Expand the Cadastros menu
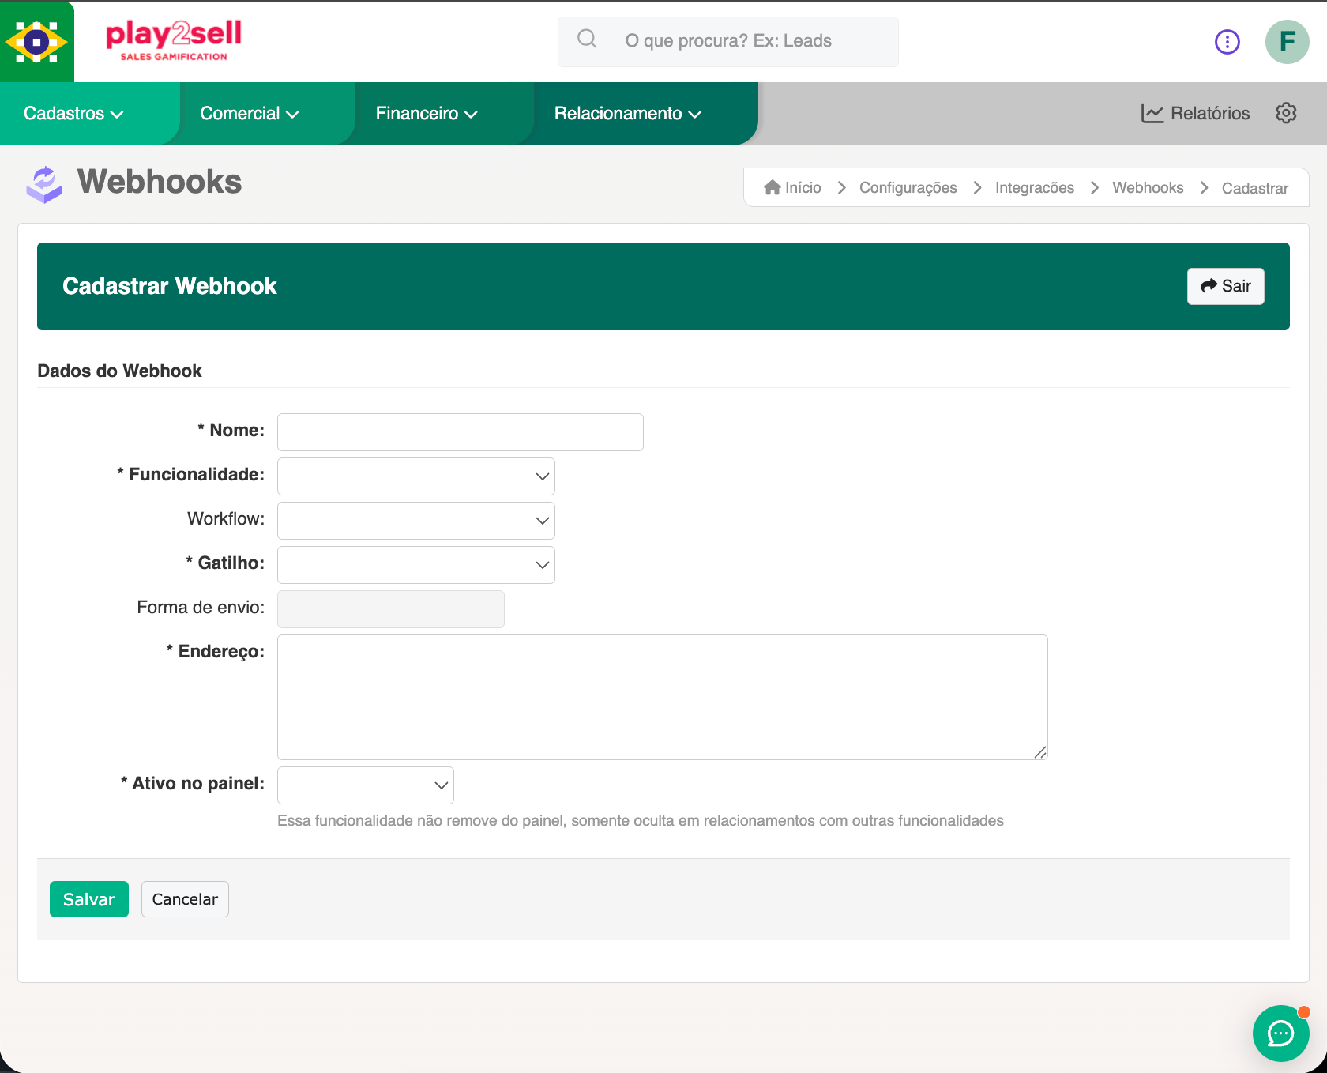 73,113
